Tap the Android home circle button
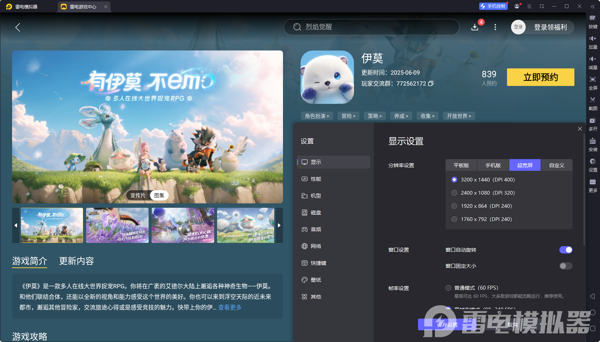Screen dimensions: 600x342 point(593,312)
